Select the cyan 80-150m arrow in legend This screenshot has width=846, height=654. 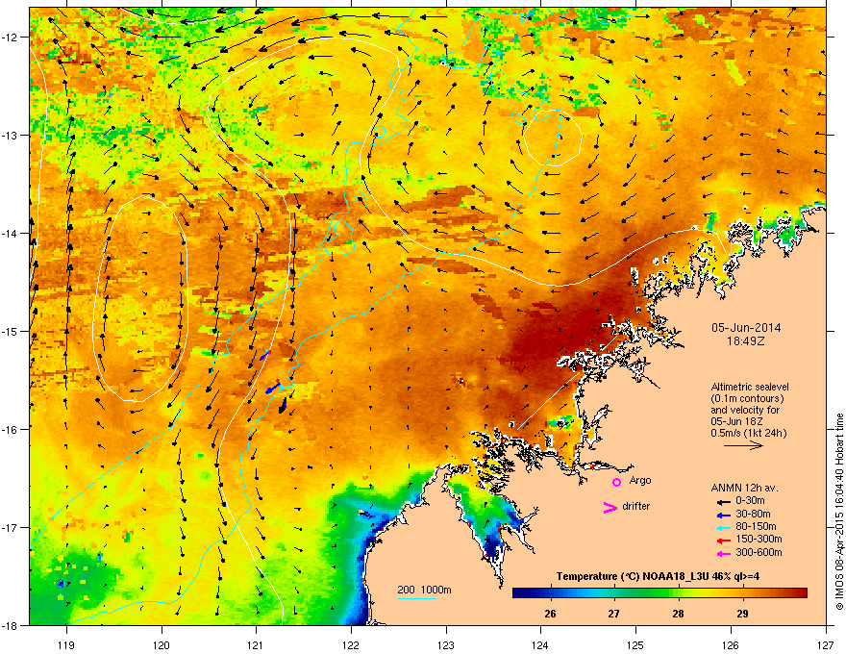pos(724,527)
